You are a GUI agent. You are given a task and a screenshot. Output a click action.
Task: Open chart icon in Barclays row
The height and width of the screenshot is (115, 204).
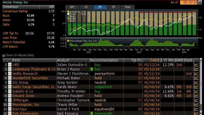tap(196, 109)
